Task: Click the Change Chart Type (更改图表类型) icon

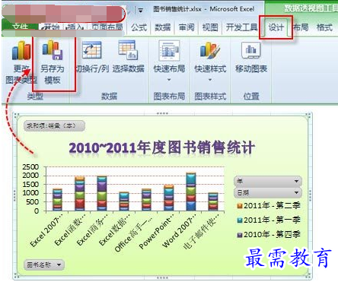Action: pyautogui.click(x=21, y=51)
